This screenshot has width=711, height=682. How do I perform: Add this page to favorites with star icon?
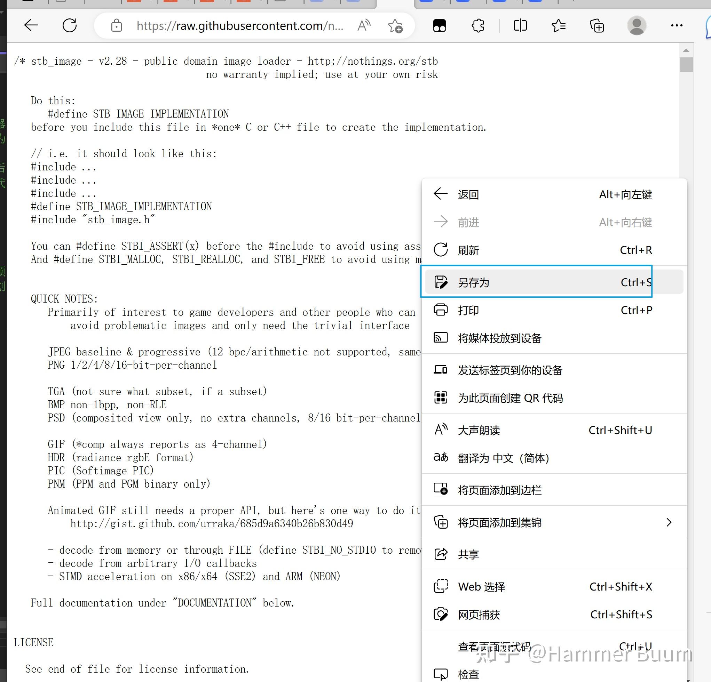(x=395, y=26)
